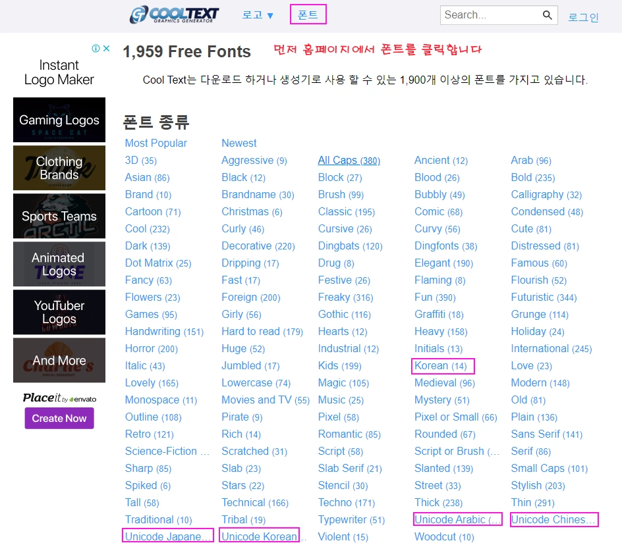Open Violent (15) category
The image size is (622, 543).
pyautogui.click(x=343, y=537)
